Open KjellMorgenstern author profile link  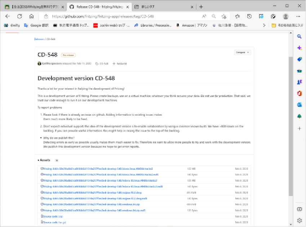coord(52,63)
